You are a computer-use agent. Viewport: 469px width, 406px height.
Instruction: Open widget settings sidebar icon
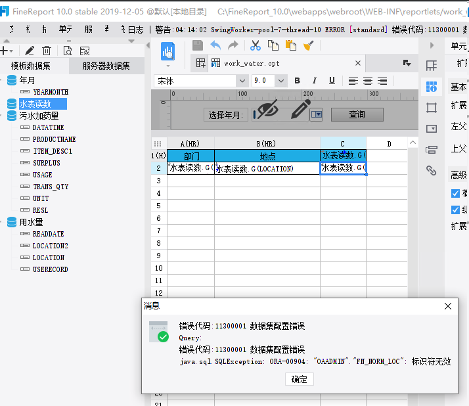pos(432,129)
